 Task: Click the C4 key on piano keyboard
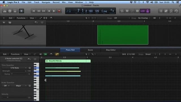[x=36, y=76]
